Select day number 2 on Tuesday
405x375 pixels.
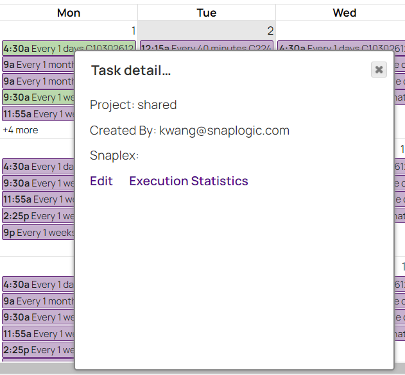click(270, 31)
